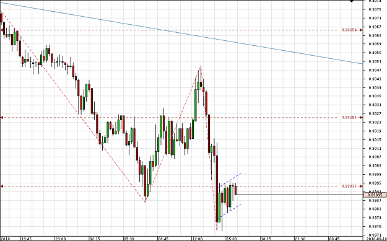Image resolution: width=387 pixels, height=241 pixels.
Task: Click the 08:45 time axis label
Action: click(163, 239)
